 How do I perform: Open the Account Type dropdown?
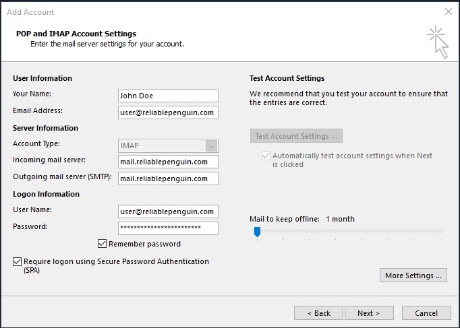(x=211, y=145)
